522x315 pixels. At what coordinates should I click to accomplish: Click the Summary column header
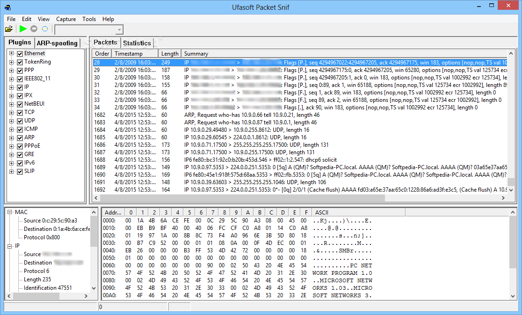(344, 54)
